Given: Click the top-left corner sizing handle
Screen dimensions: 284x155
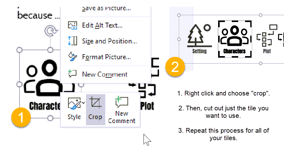Looking at the screenshot, I should [x=19, y=50].
